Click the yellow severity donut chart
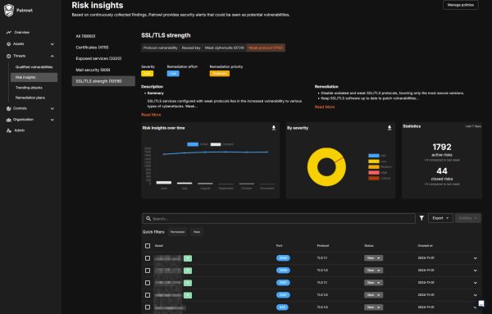The height and width of the screenshot is (314, 492). click(x=326, y=167)
